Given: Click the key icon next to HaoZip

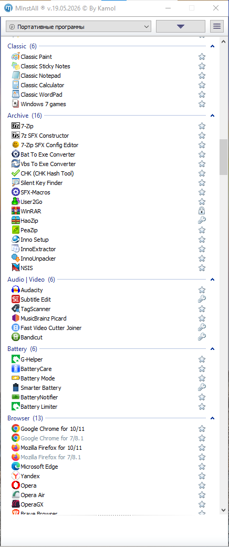Looking at the screenshot, I should [x=202, y=221].
